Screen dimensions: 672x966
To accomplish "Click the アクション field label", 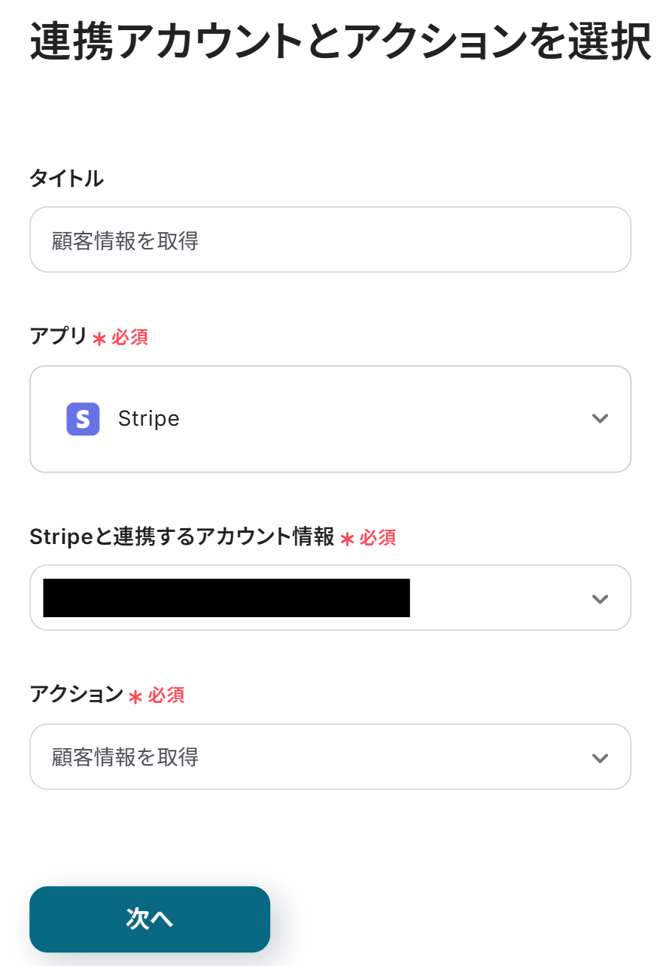I will (x=76, y=694).
